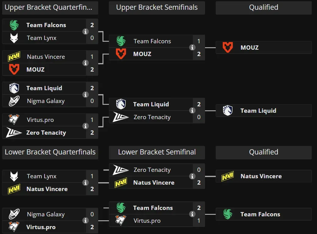Show info for Team Liquid vs Nigma Galaxy

pyautogui.click(x=86, y=94)
